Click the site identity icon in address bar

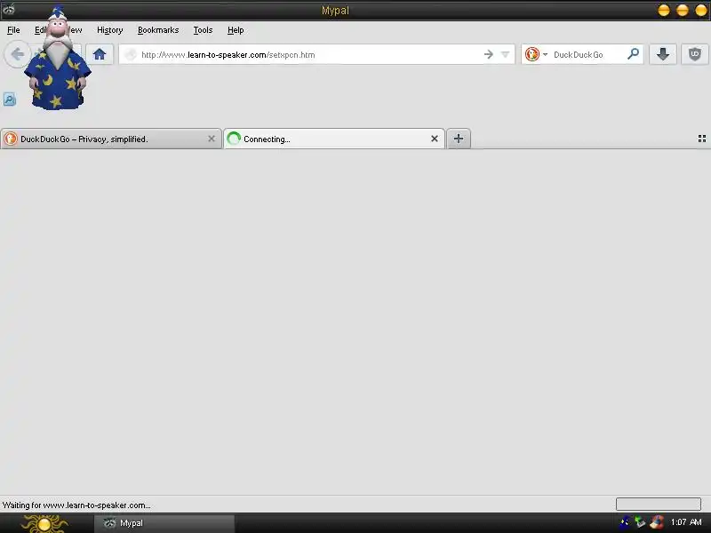131,54
